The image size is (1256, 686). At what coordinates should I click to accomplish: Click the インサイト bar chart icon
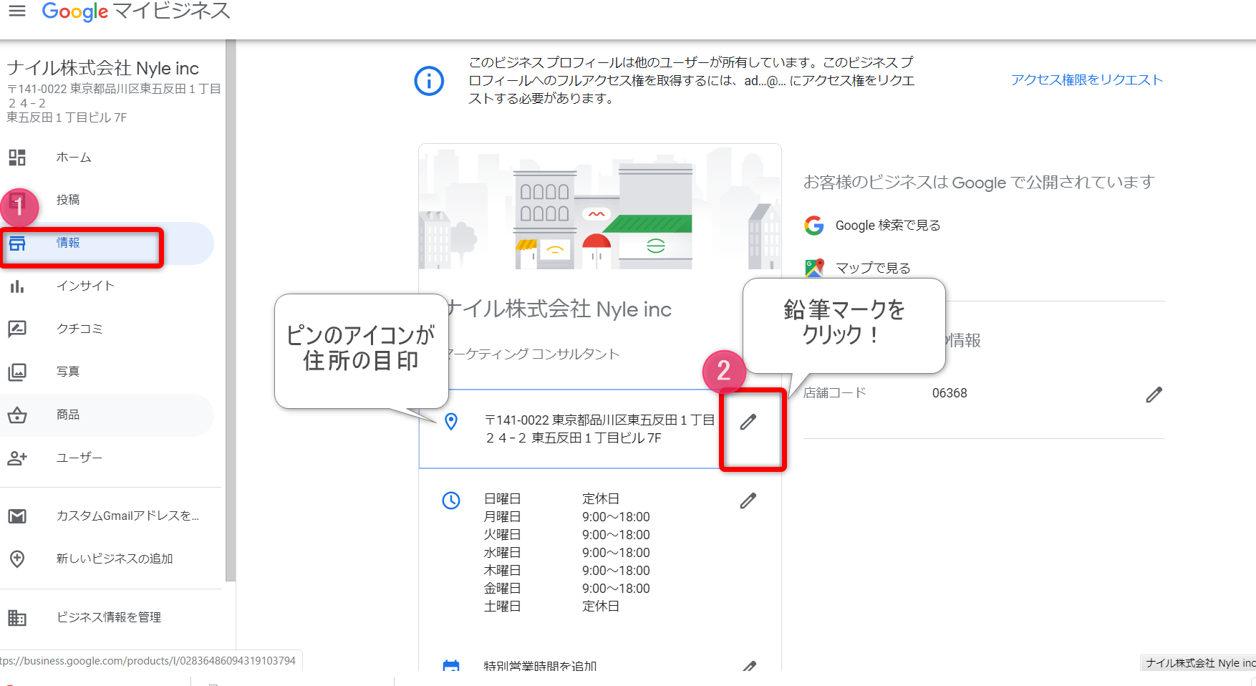[17, 286]
